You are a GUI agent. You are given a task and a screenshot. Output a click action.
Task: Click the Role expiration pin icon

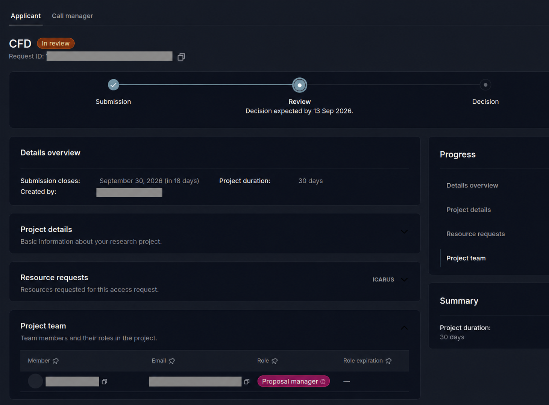click(x=388, y=361)
